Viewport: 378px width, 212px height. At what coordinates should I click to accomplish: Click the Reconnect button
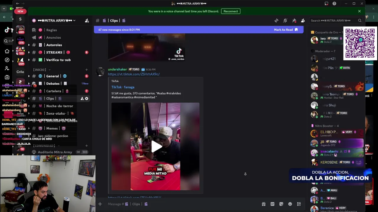tap(231, 11)
